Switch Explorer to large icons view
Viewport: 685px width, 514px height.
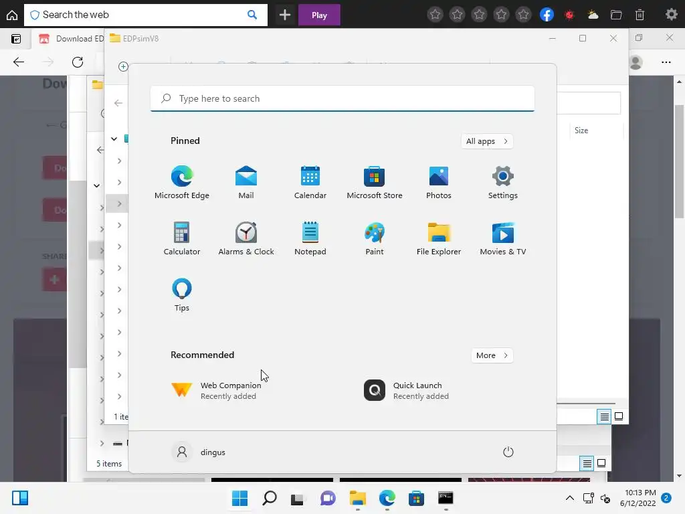[619, 416]
